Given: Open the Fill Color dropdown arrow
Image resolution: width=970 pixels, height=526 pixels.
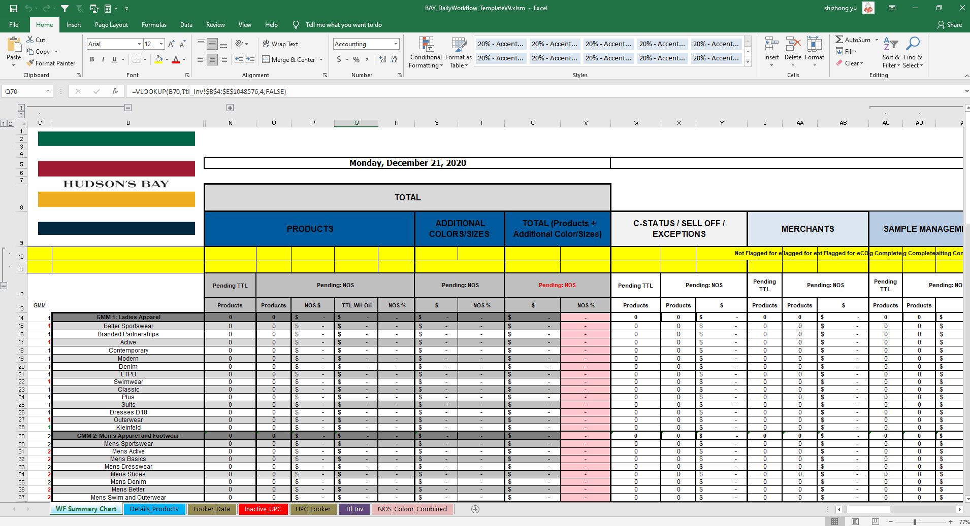Looking at the screenshot, I should tap(167, 60).
